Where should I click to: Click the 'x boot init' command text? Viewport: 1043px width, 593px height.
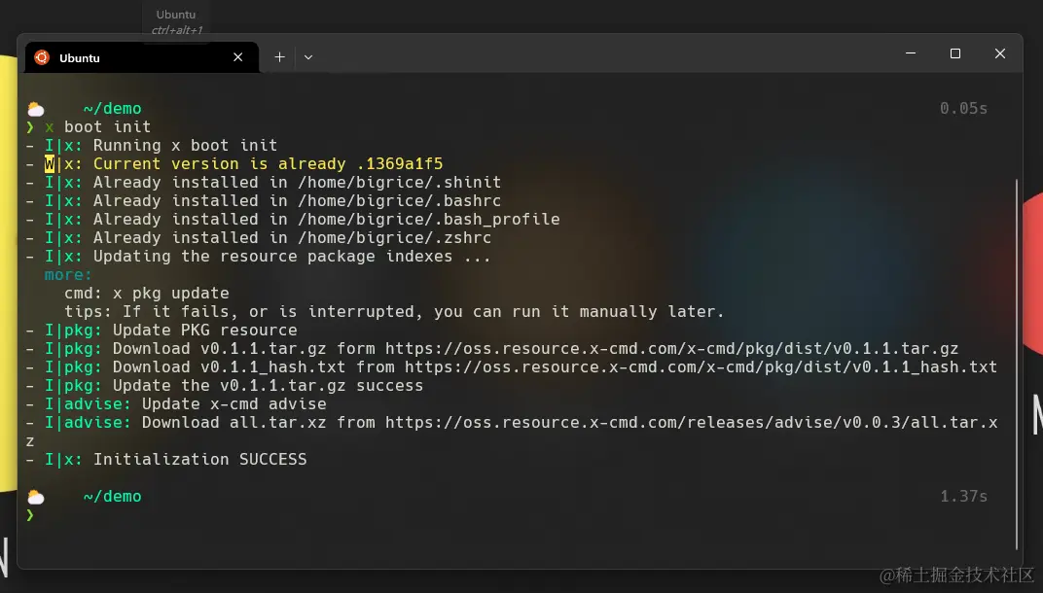coord(107,127)
